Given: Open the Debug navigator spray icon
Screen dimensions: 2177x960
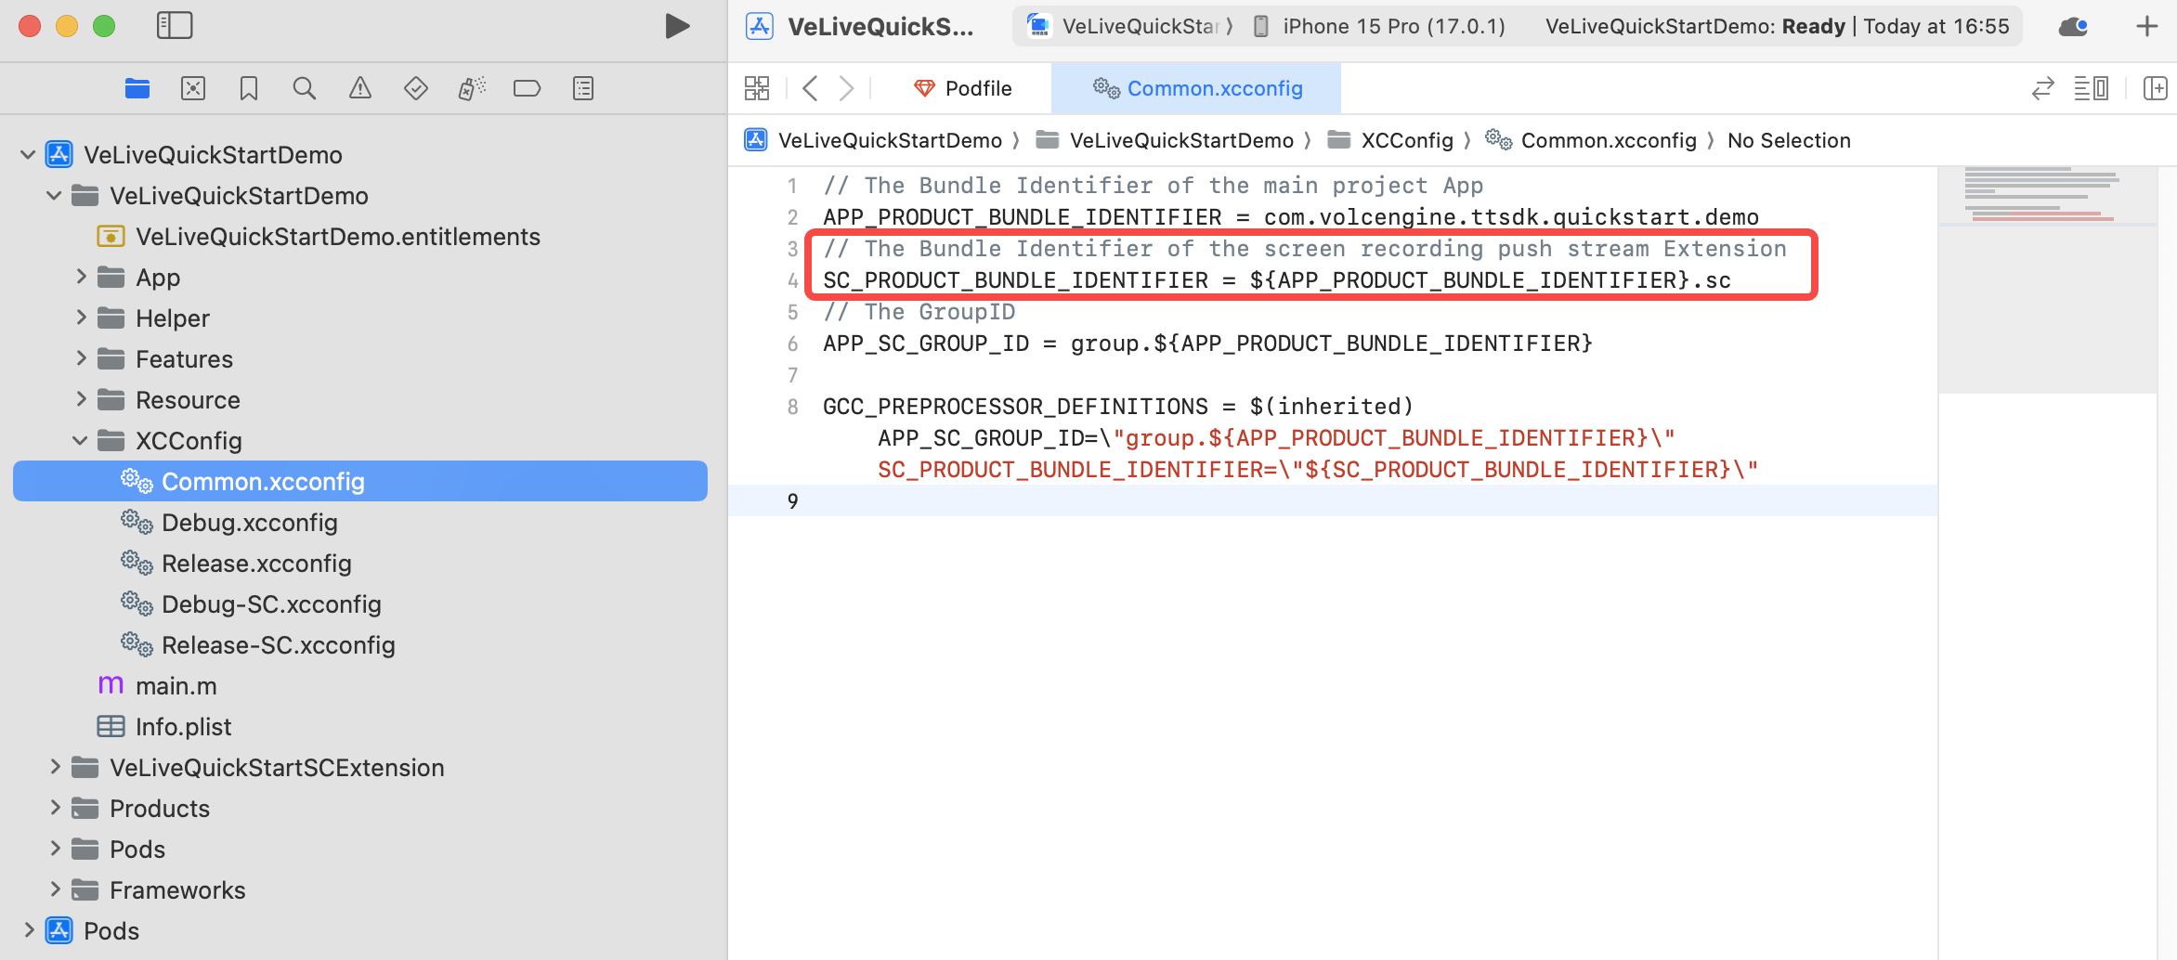Looking at the screenshot, I should click(x=472, y=88).
